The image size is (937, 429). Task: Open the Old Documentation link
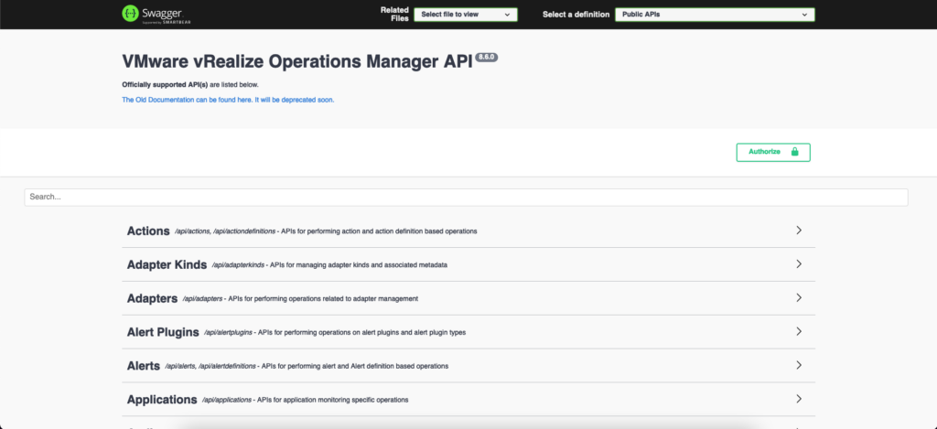[x=228, y=100]
